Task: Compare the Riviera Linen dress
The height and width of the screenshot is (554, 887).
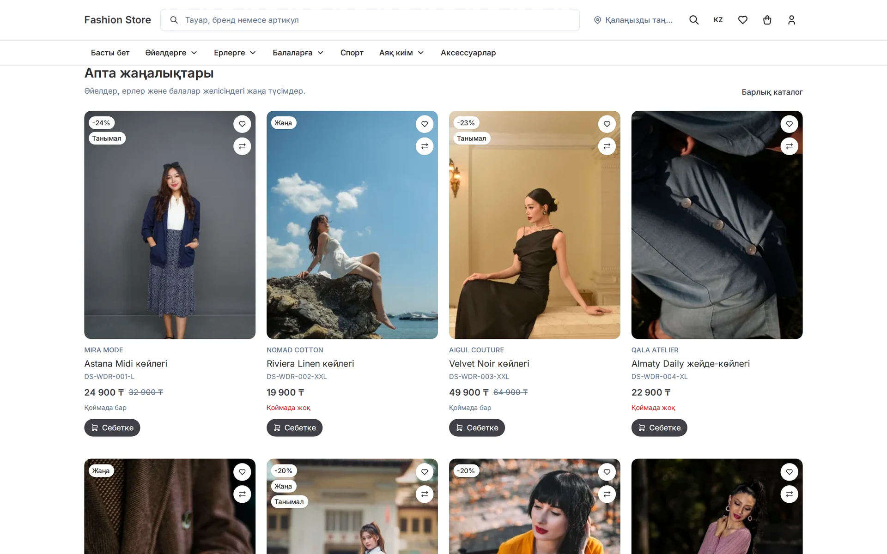Action: pyautogui.click(x=425, y=146)
